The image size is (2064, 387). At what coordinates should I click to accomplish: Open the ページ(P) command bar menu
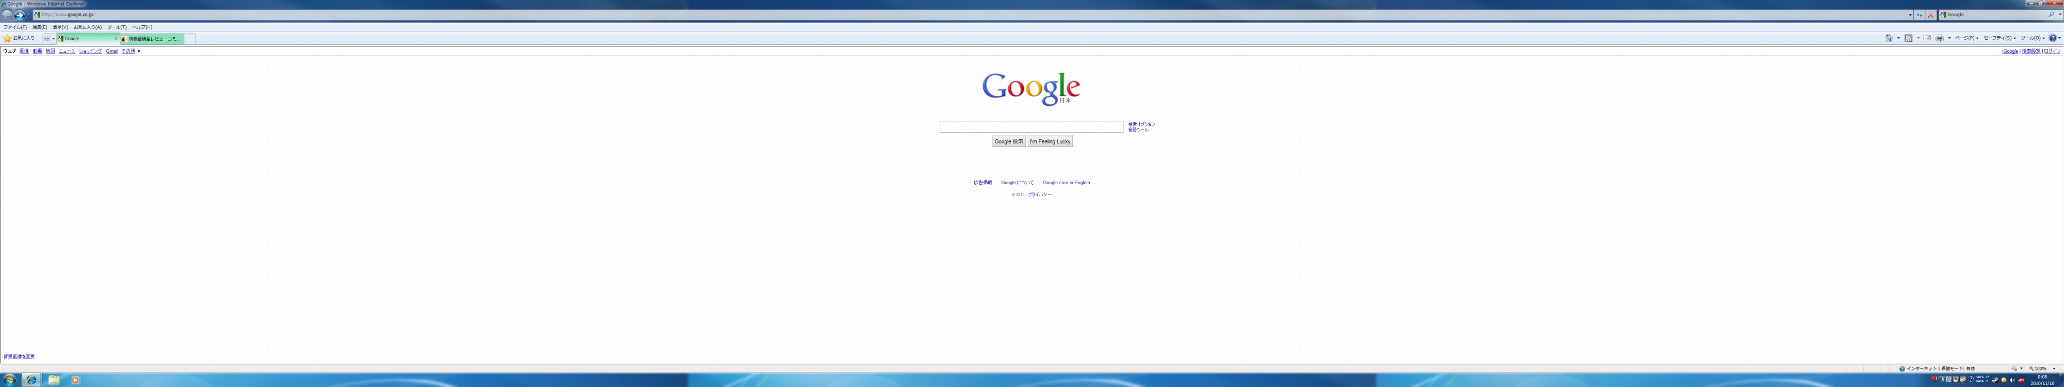pyautogui.click(x=1966, y=39)
